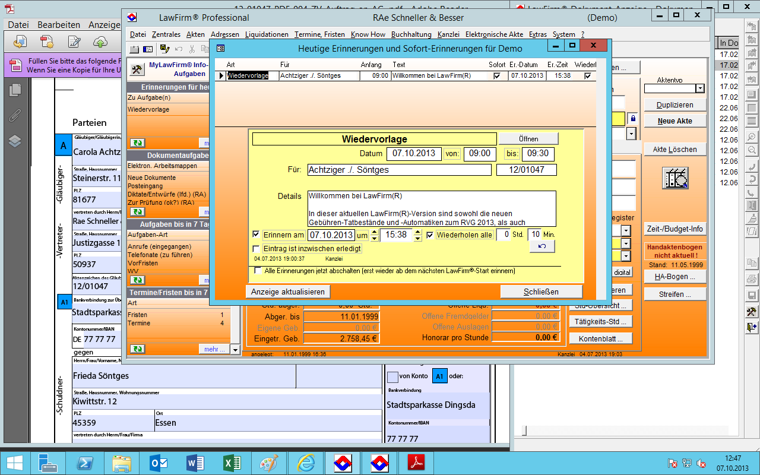Open Adobe Reader from the taskbar
This screenshot has width=760, height=475.
(415, 463)
